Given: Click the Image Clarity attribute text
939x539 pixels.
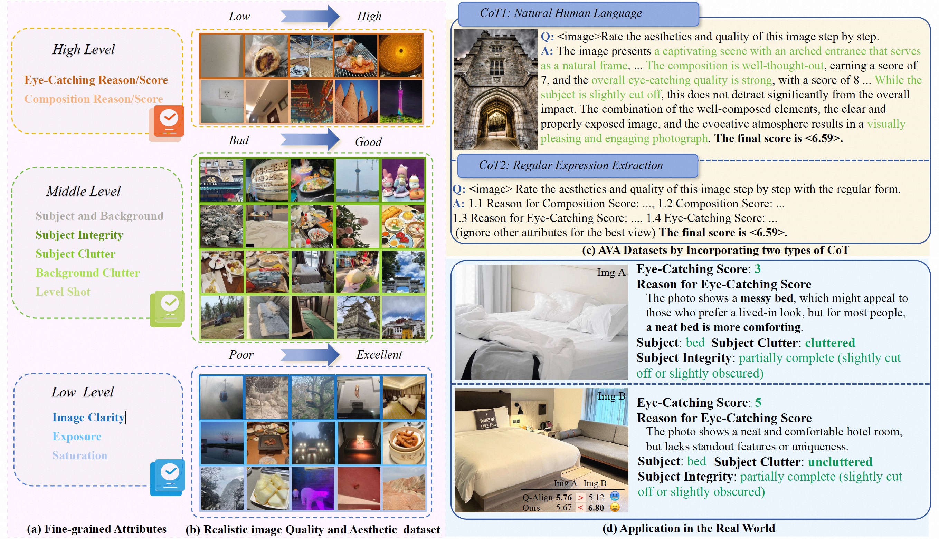Looking at the screenshot, I should pos(88,417).
